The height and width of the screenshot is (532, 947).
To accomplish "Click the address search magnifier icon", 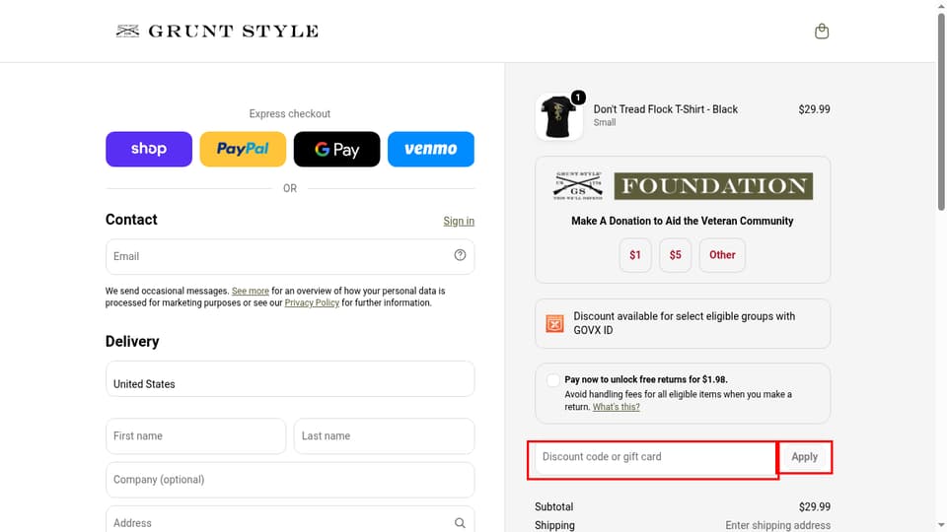I will (460, 523).
